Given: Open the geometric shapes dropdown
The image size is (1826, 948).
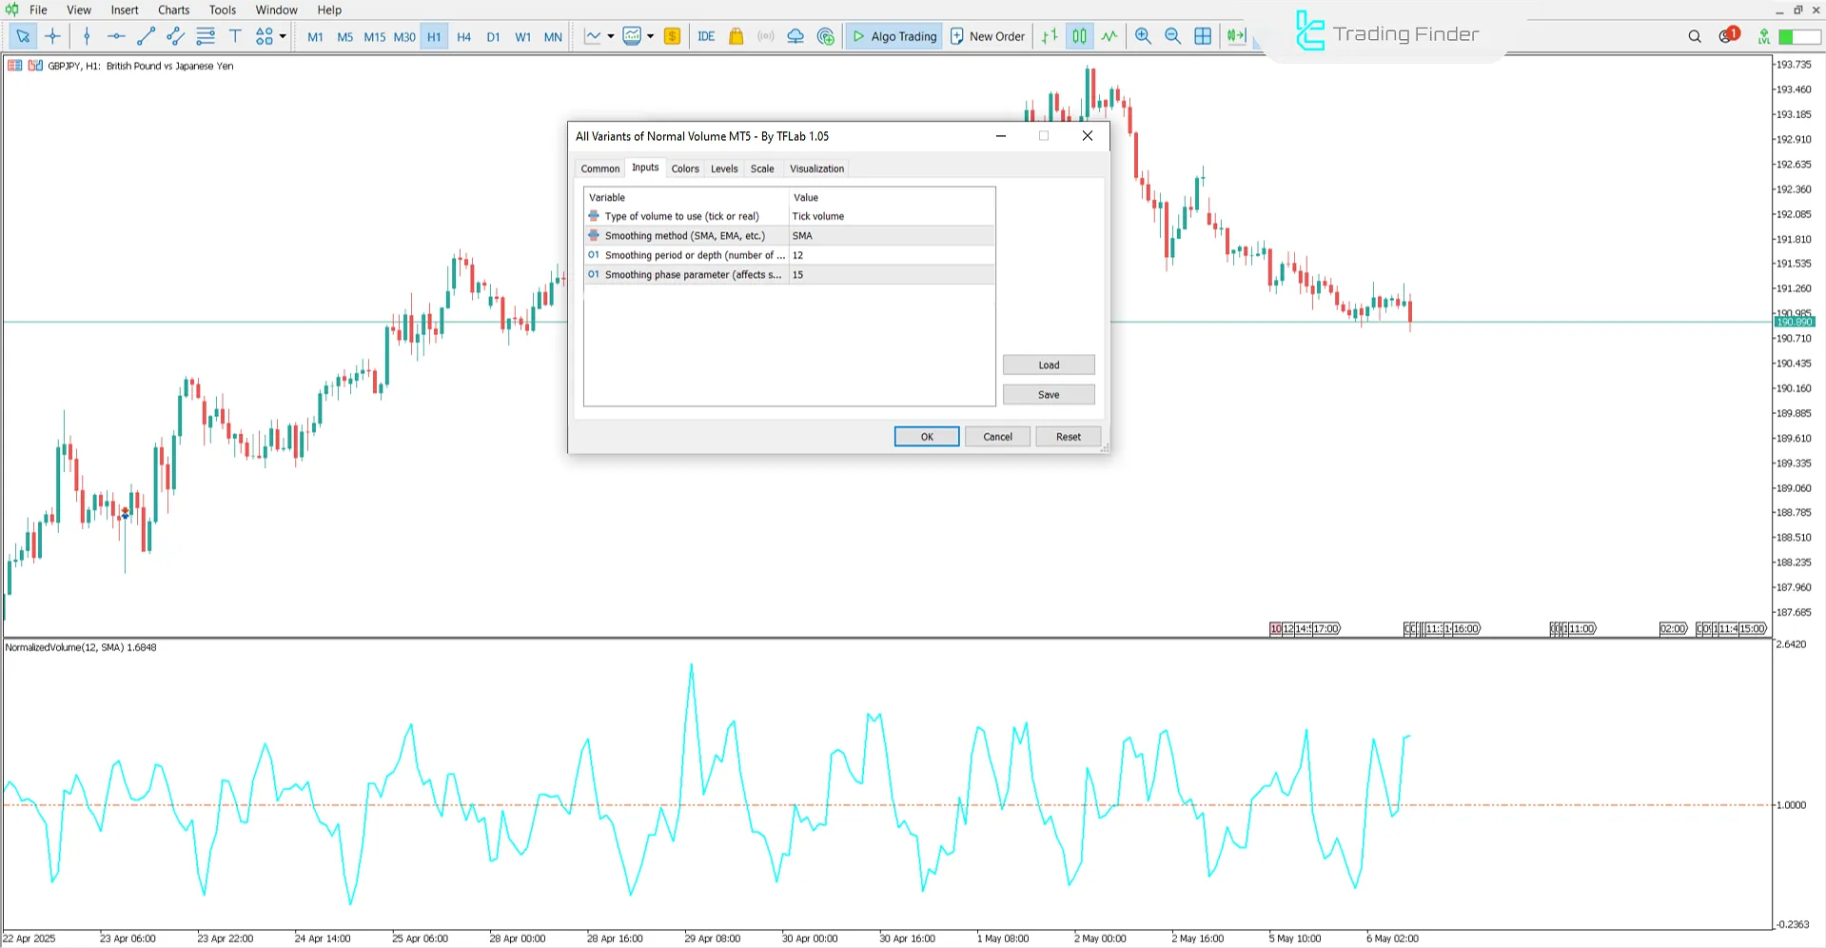Looking at the screenshot, I should pyautogui.click(x=283, y=36).
